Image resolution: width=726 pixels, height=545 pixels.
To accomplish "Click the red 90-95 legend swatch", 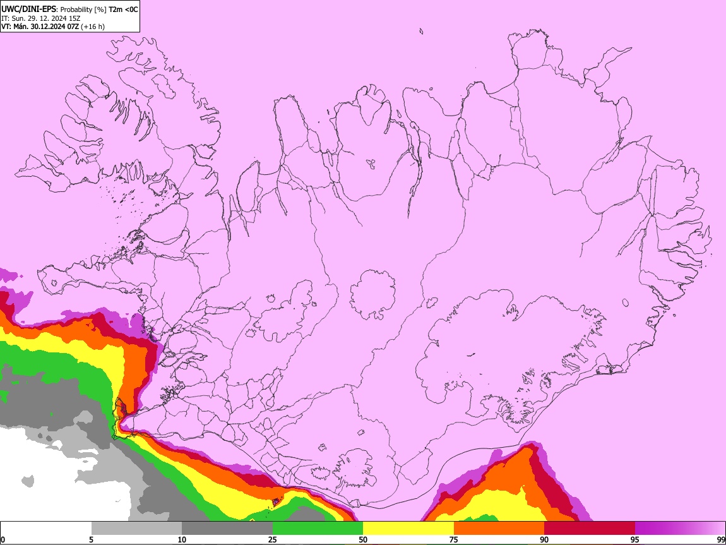I will click(590, 529).
